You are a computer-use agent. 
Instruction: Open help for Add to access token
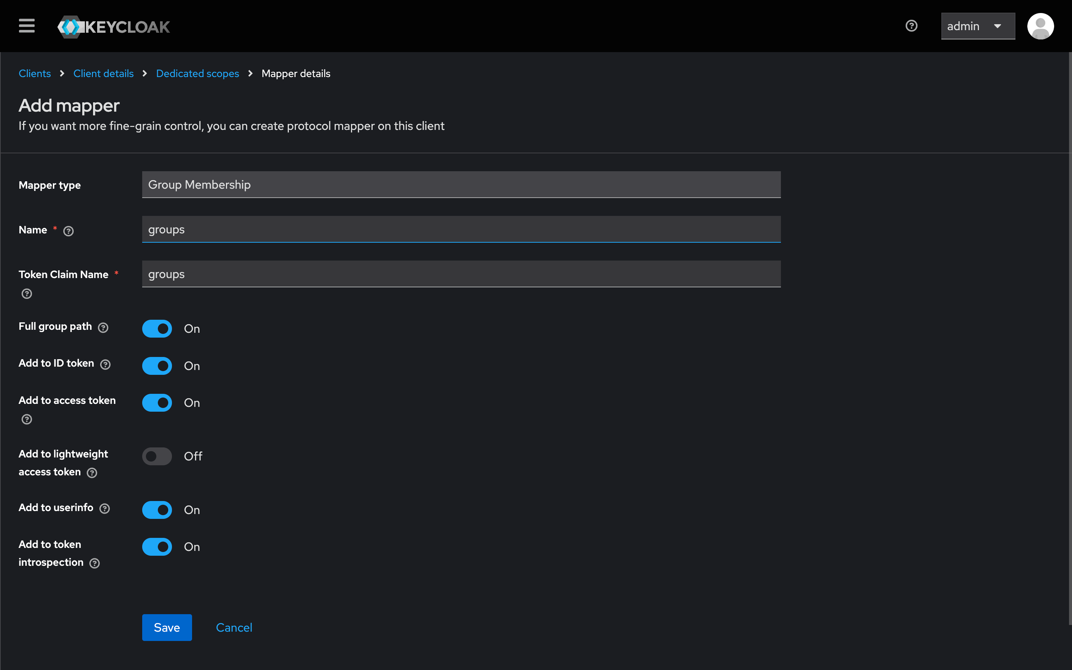point(26,419)
